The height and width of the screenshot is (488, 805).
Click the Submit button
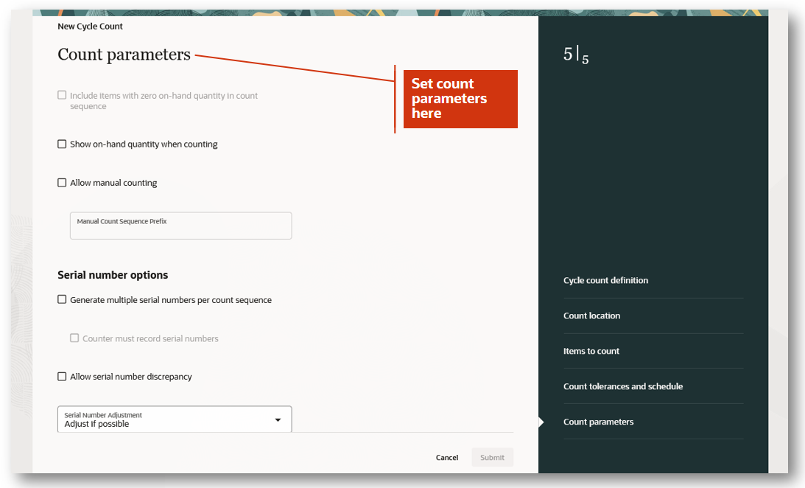tap(492, 457)
